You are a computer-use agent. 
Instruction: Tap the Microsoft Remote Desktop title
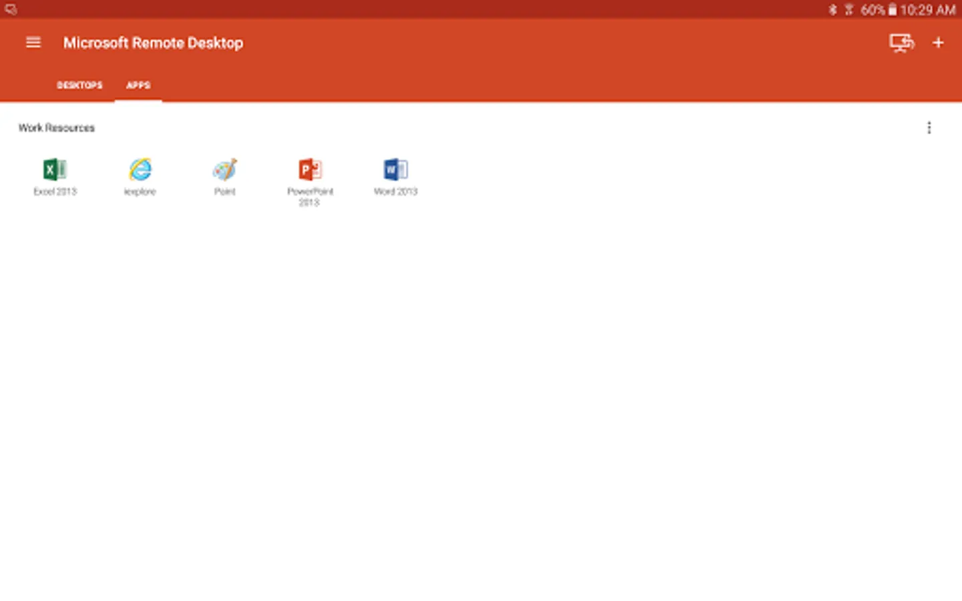point(153,43)
